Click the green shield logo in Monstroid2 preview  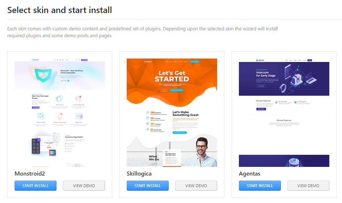pos(43,75)
